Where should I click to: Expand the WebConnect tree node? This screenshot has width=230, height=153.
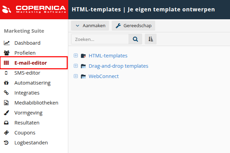pos(76,76)
